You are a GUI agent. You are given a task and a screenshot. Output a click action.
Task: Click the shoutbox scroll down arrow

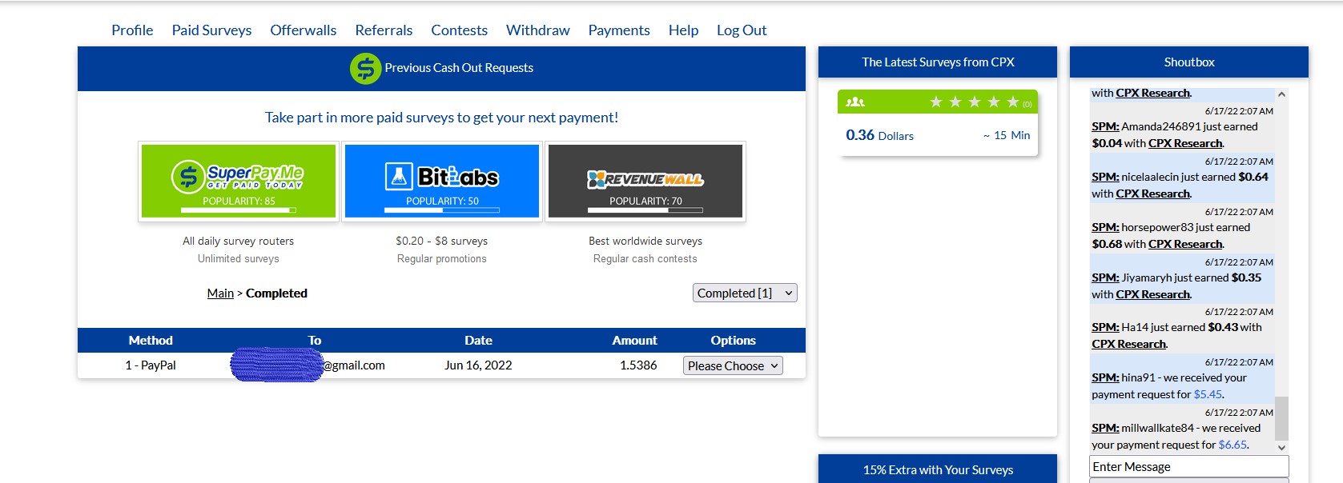(1281, 448)
